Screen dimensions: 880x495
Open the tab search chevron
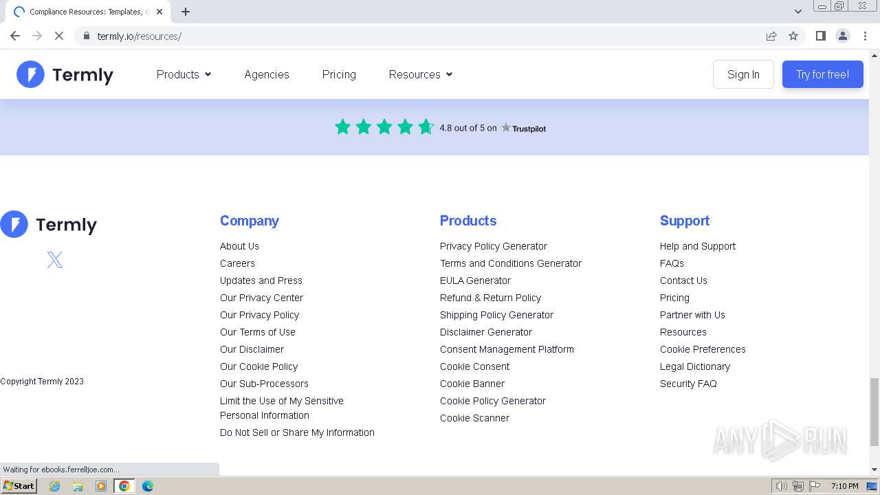pos(797,12)
